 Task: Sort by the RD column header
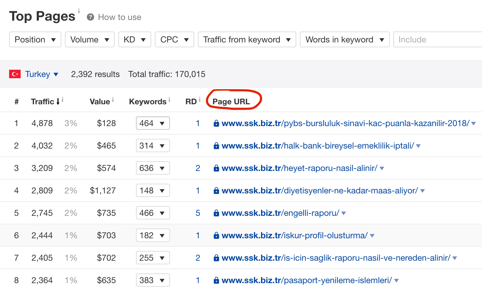191,102
